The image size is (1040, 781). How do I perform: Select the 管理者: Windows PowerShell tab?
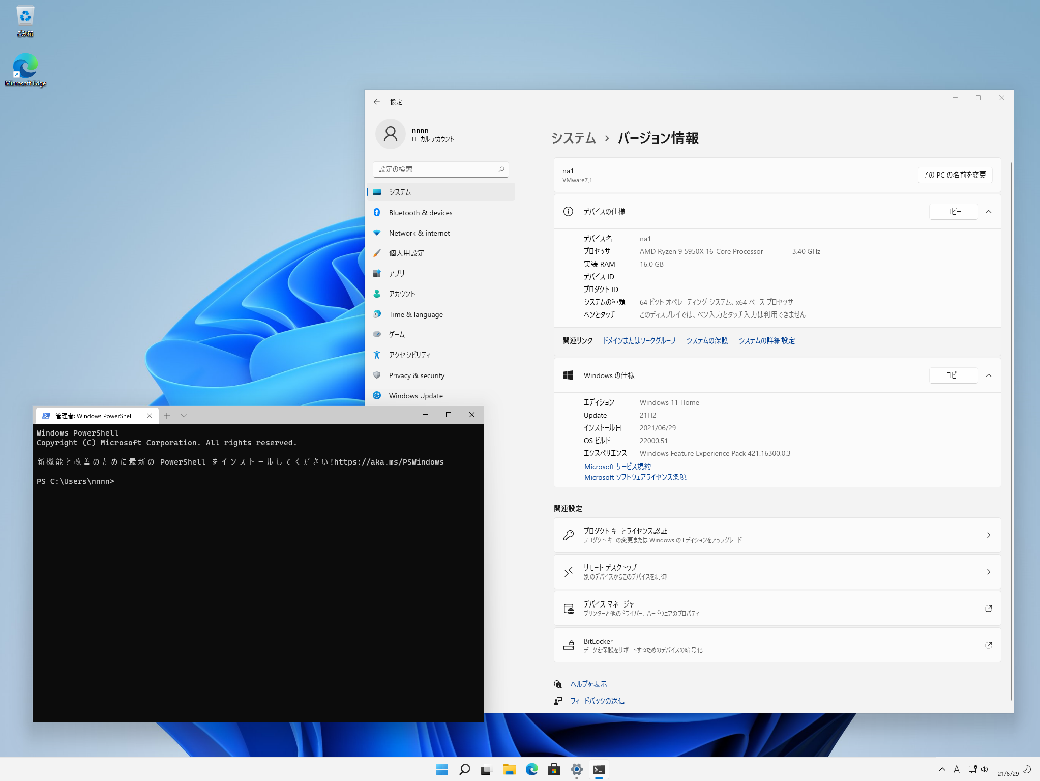click(x=97, y=416)
